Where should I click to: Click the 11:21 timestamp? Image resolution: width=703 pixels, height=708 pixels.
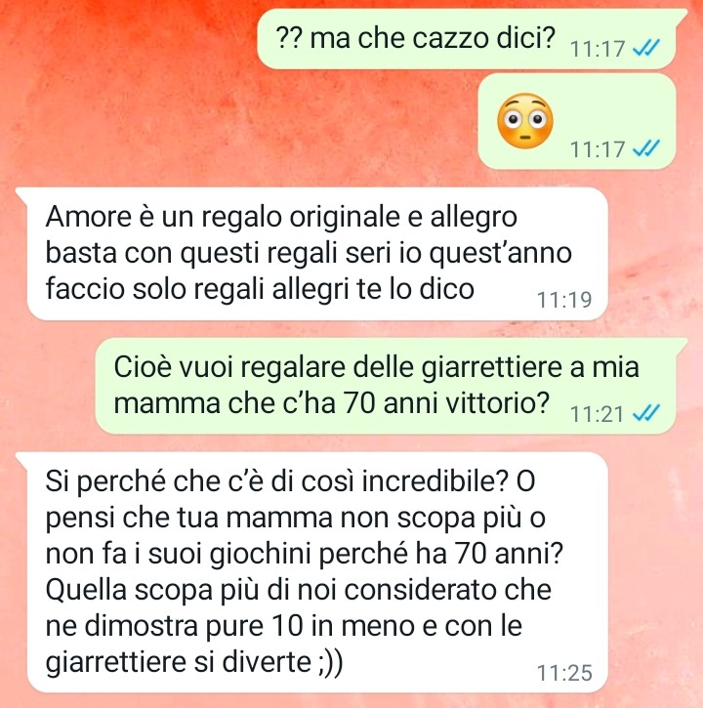597,414
